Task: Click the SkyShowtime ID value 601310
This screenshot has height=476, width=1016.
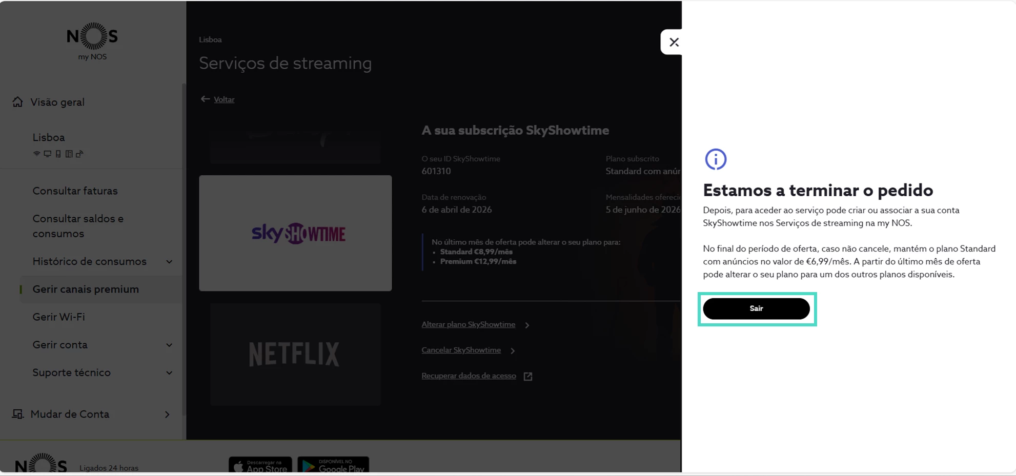Action: pyautogui.click(x=436, y=171)
